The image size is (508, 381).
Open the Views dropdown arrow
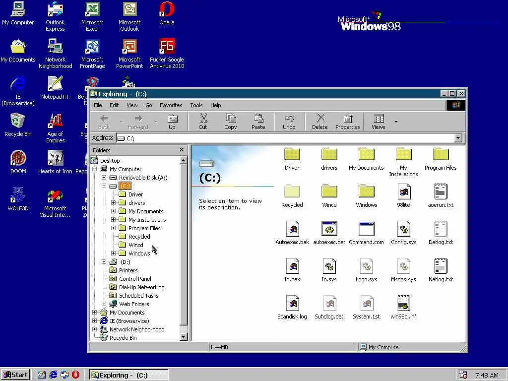point(396,122)
